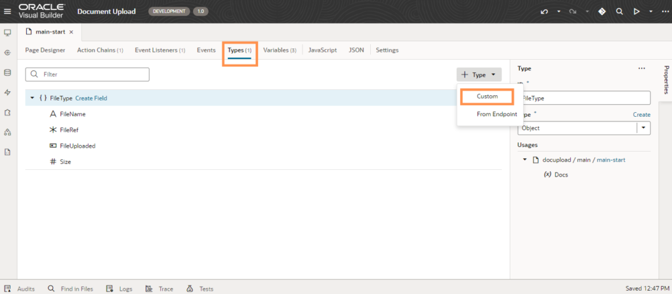Select Custom from the Type menu
This screenshot has width=672, height=294.
coord(487,96)
